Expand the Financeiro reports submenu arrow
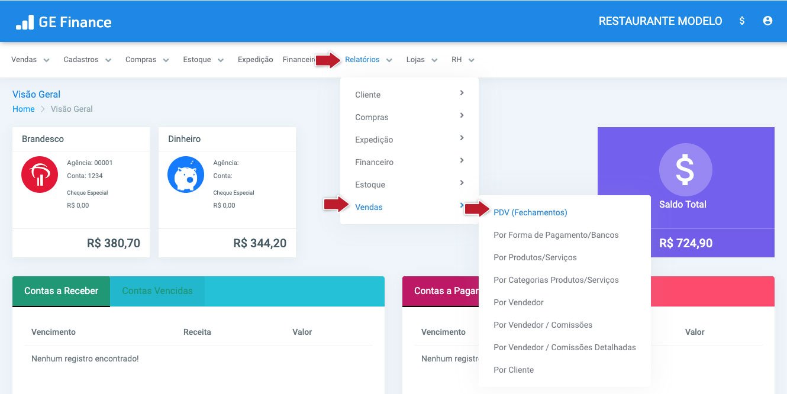 tap(462, 160)
